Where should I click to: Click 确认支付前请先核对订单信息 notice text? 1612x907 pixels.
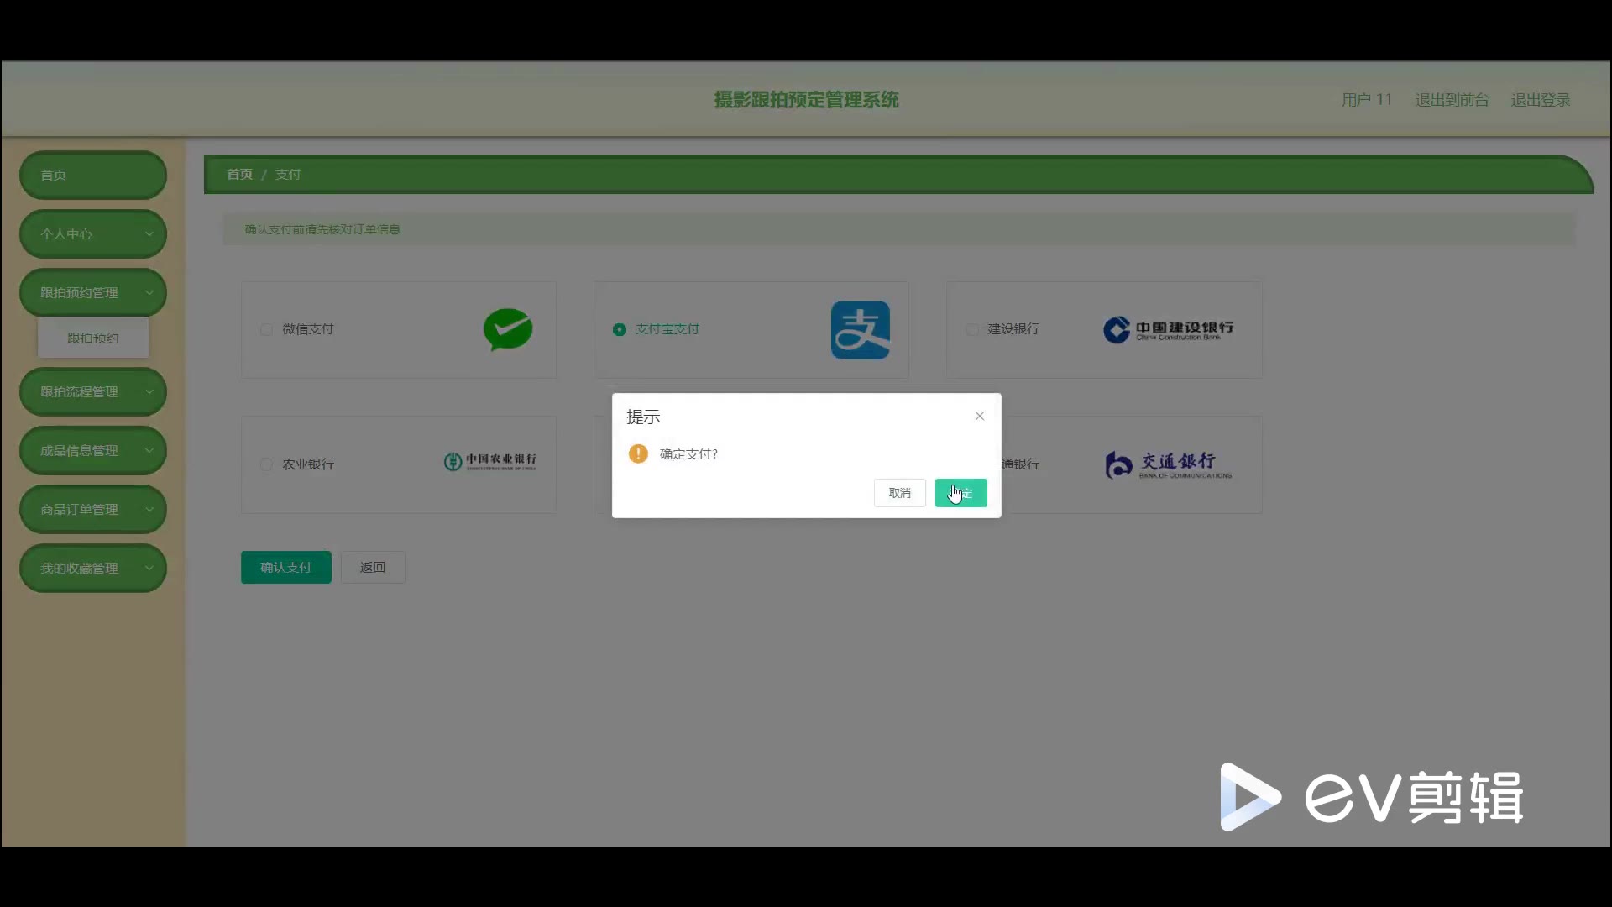pos(322,229)
